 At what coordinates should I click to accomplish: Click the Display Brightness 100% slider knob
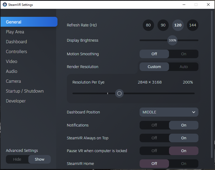[x=172, y=40]
